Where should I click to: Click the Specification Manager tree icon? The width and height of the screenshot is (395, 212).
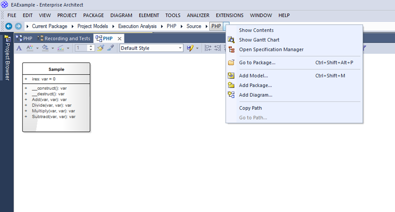point(231,50)
